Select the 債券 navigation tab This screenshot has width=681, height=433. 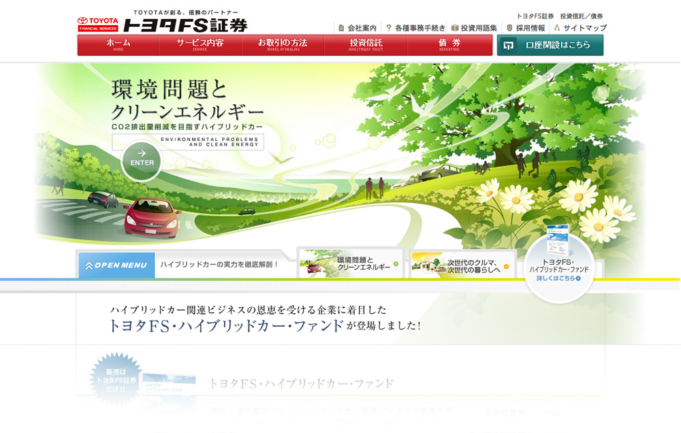tap(449, 45)
